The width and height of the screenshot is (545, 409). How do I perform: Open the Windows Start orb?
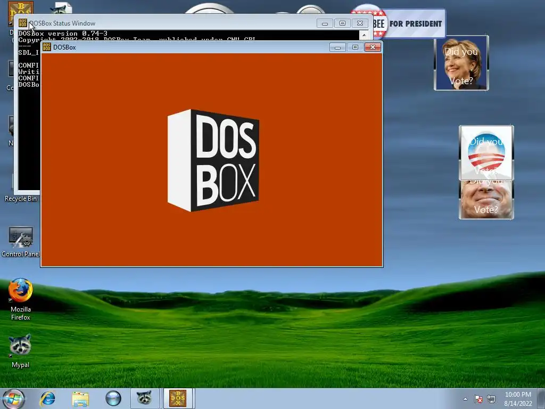pyautogui.click(x=13, y=398)
